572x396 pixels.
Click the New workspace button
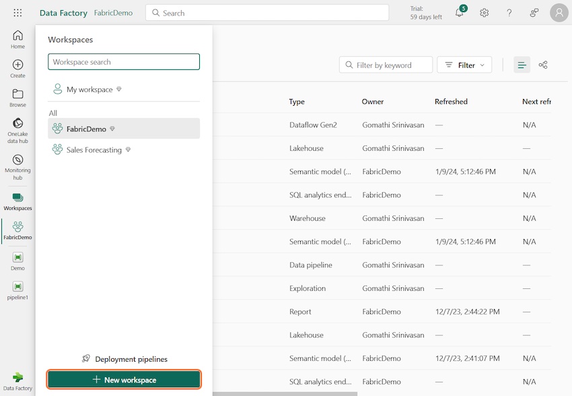pos(124,380)
